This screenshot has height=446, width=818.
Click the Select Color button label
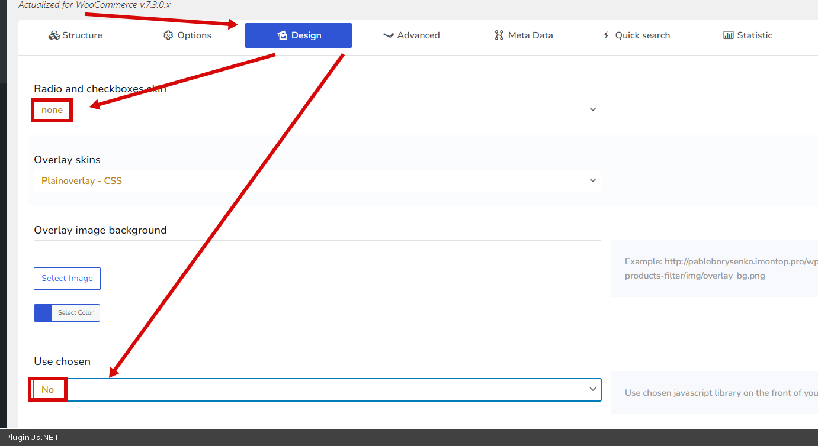(x=76, y=313)
